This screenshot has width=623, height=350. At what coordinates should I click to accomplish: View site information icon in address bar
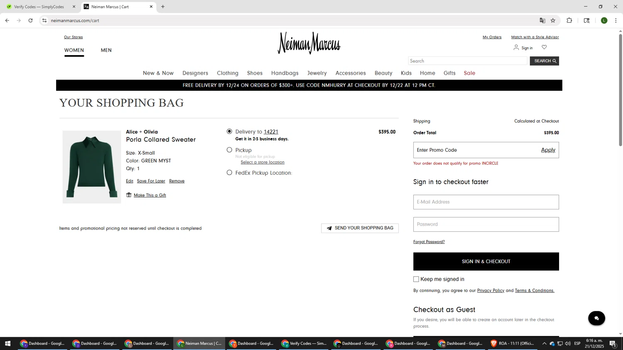[44, 20]
